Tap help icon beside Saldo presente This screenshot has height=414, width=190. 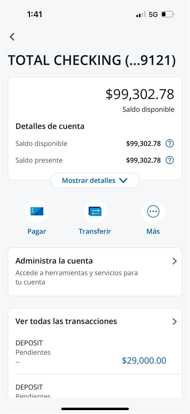[x=170, y=160]
